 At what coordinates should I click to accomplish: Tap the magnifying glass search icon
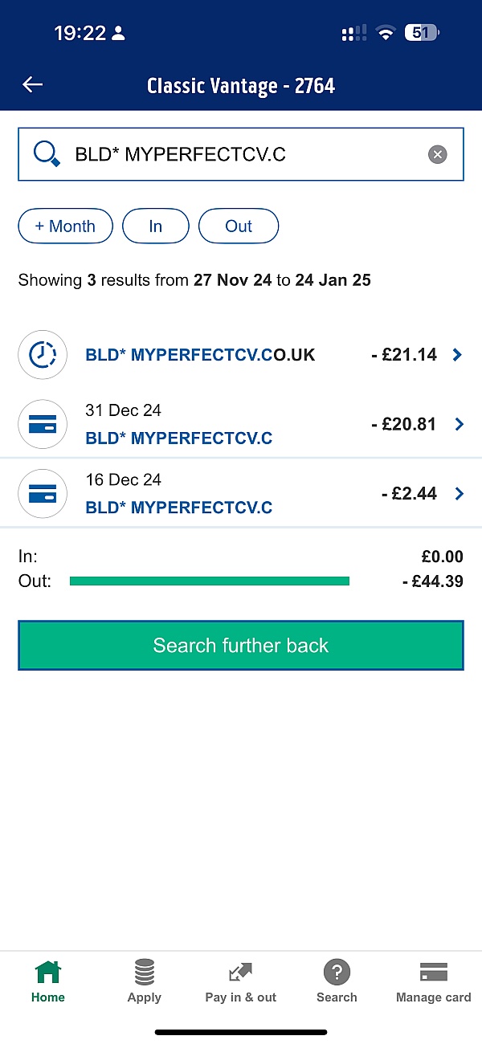[x=47, y=153]
